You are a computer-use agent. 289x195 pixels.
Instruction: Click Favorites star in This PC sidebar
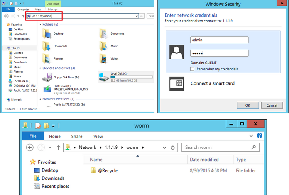click(8, 25)
